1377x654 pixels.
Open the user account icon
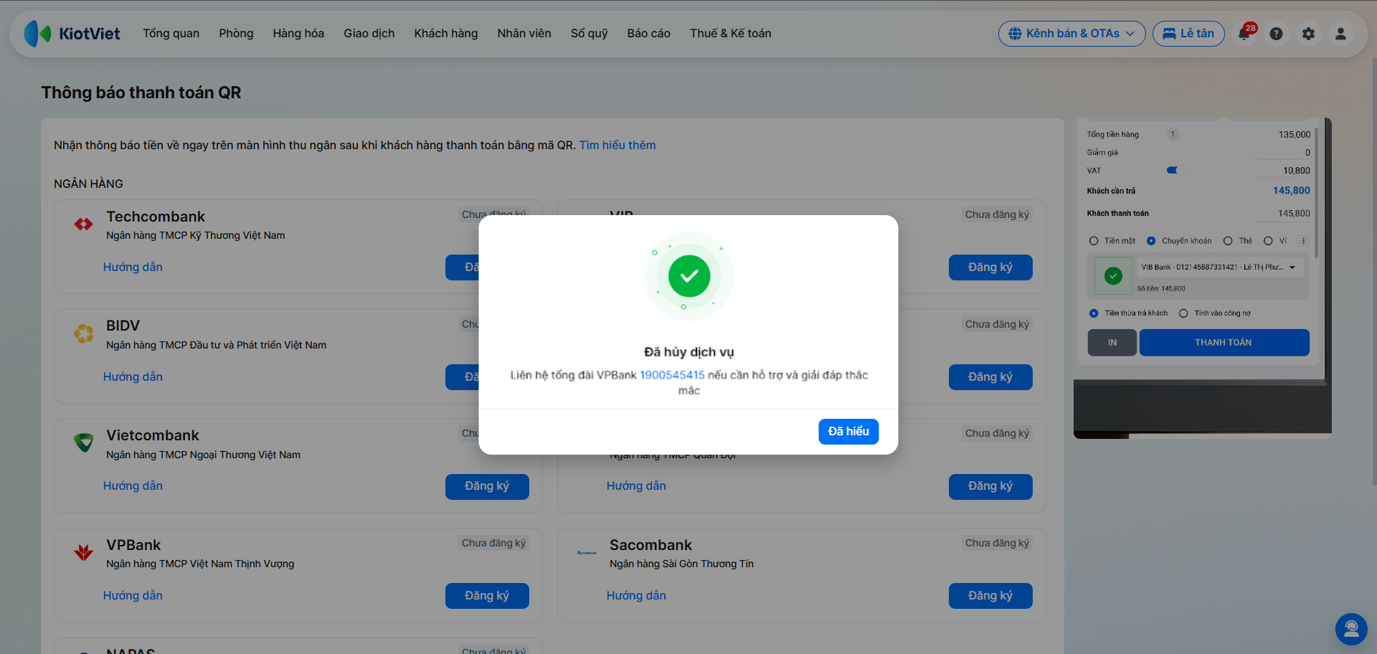pos(1340,34)
